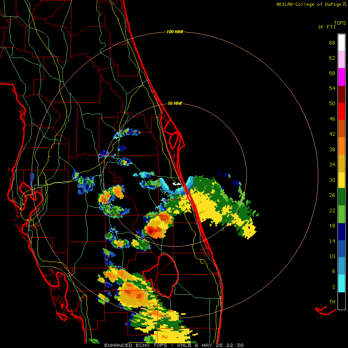Click the 66 legend value
348x348 pixels.
(332, 43)
